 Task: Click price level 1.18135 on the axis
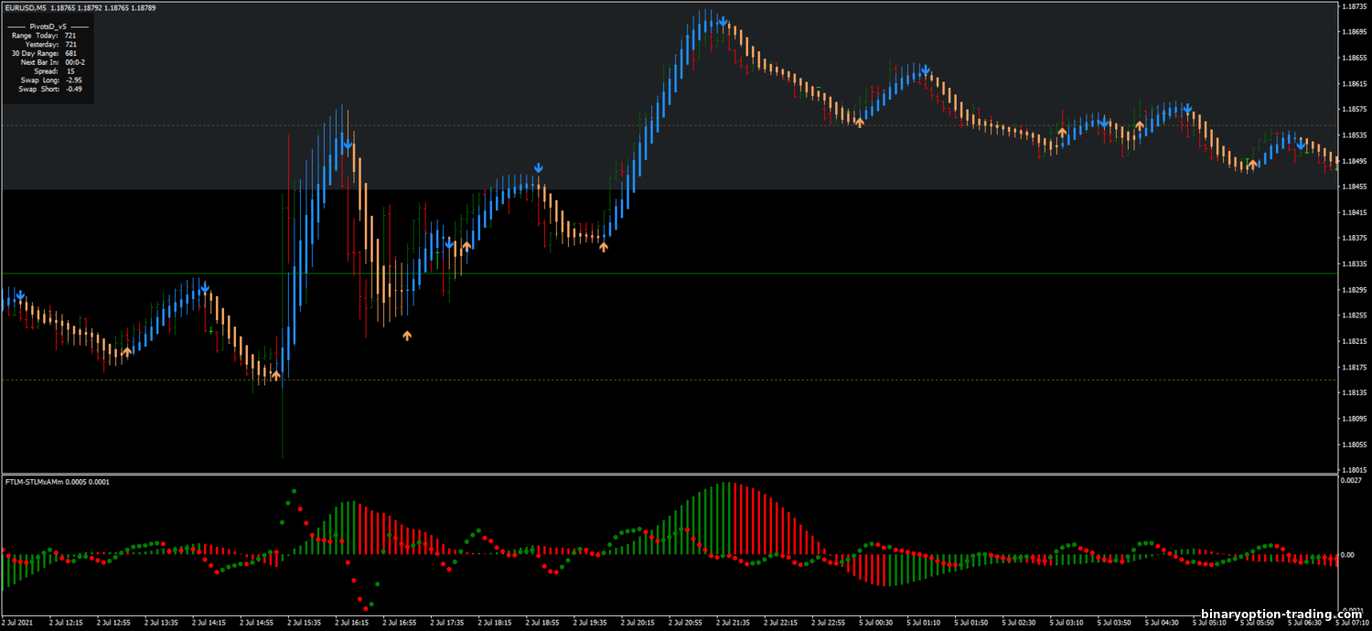(1354, 393)
